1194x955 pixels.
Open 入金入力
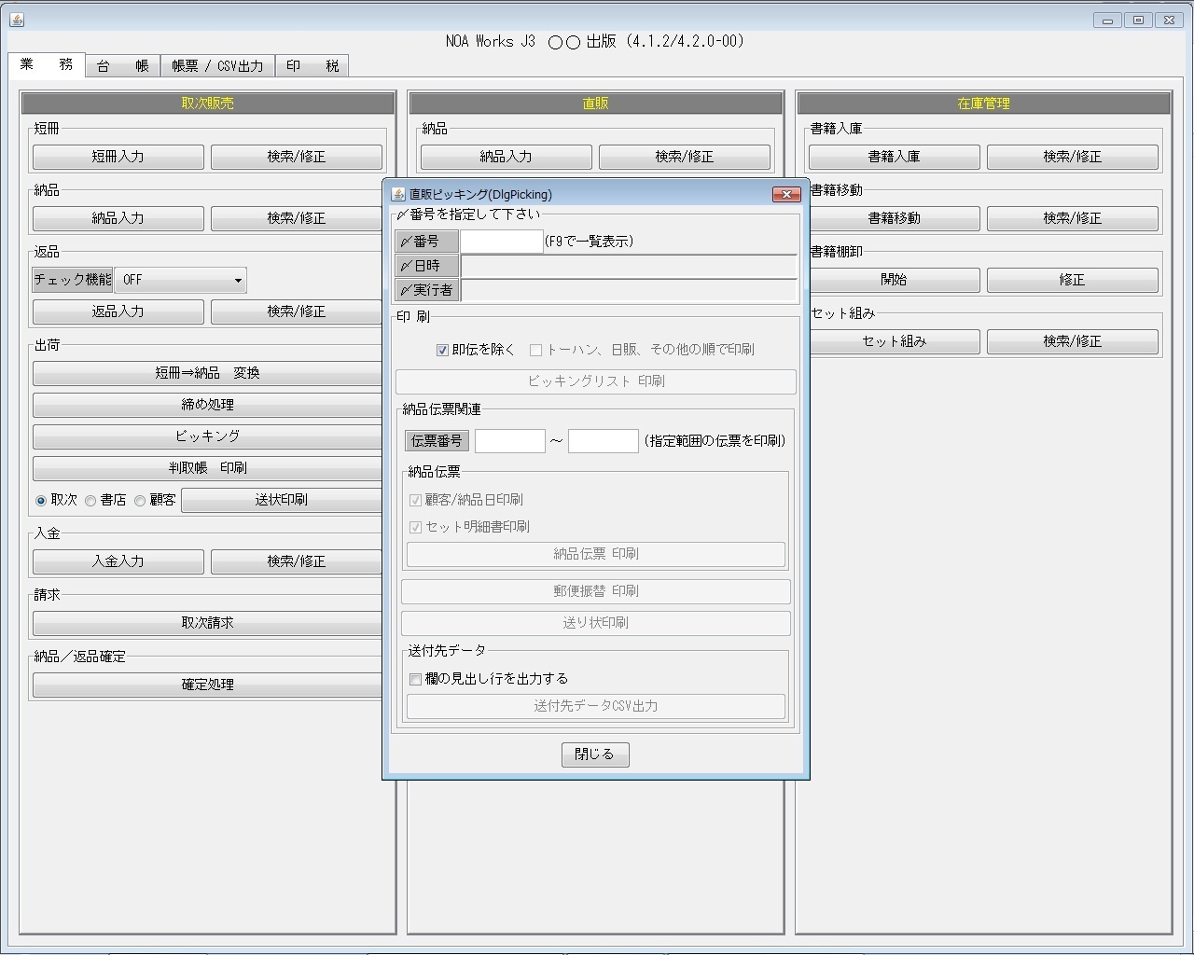pyautogui.click(x=118, y=561)
